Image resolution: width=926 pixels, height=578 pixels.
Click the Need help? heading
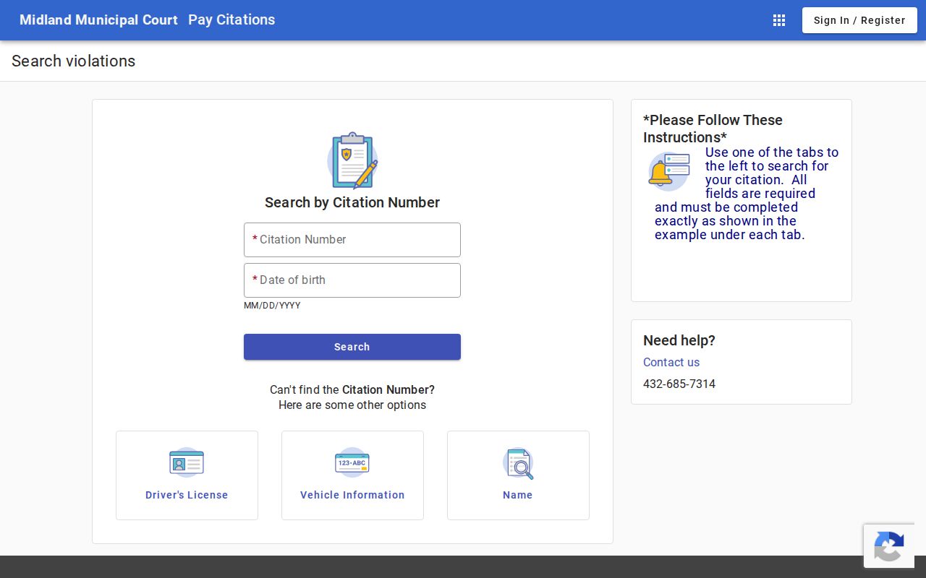pos(679,340)
